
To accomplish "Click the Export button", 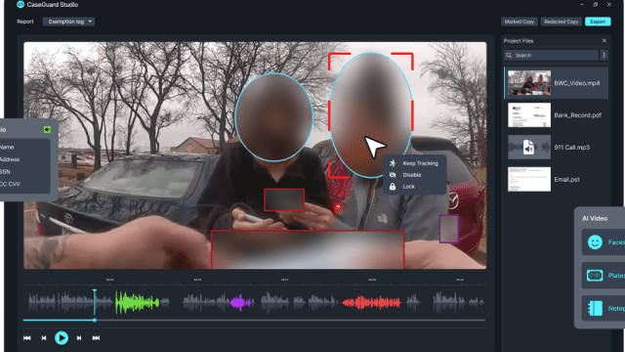I will tap(598, 22).
